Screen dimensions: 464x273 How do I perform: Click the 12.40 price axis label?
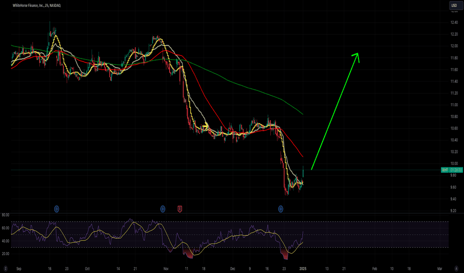pos(454,22)
